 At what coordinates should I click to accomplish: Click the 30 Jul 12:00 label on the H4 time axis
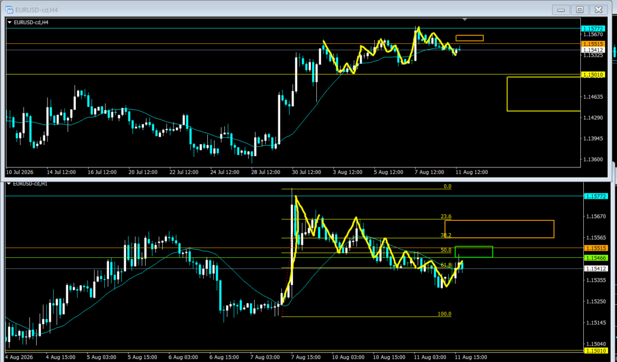point(307,172)
